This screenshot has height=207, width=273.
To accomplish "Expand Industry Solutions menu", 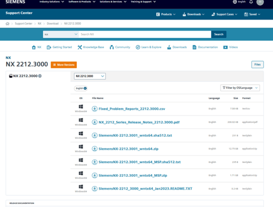I will coord(52,2).
